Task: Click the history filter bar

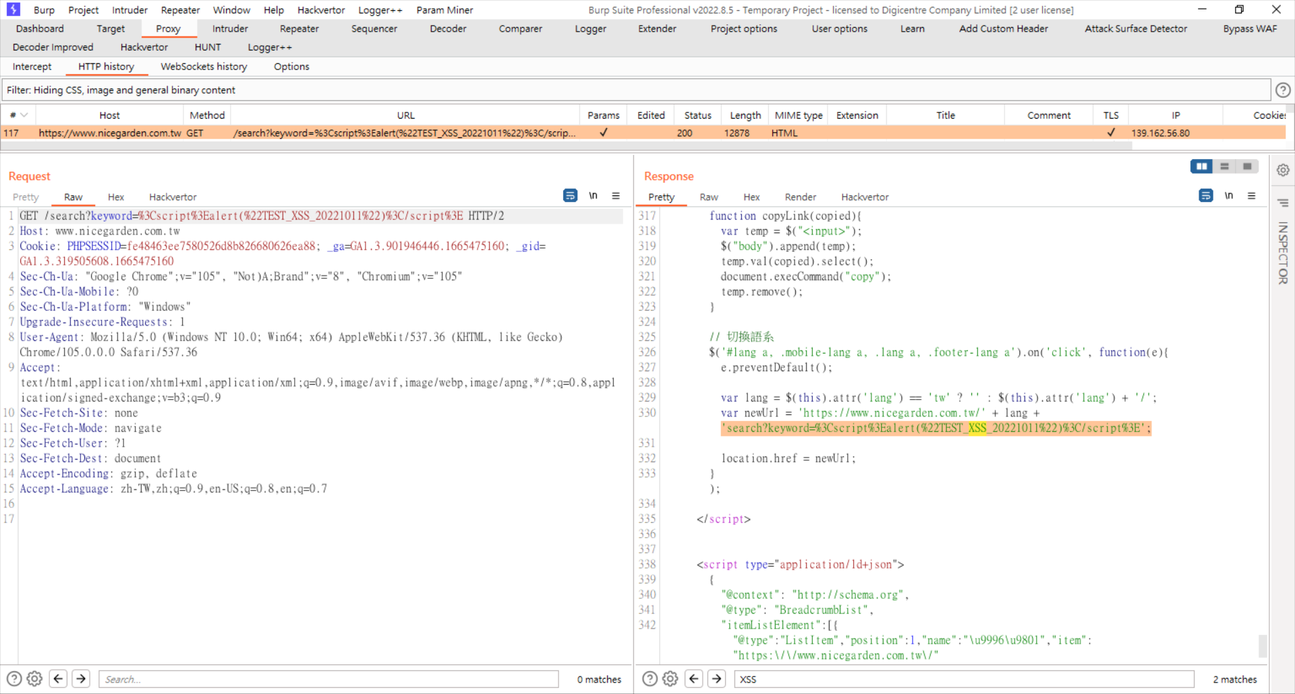Action: [636, 90]
